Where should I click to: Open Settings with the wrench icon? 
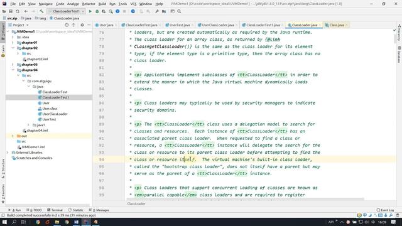click(157, 11)
